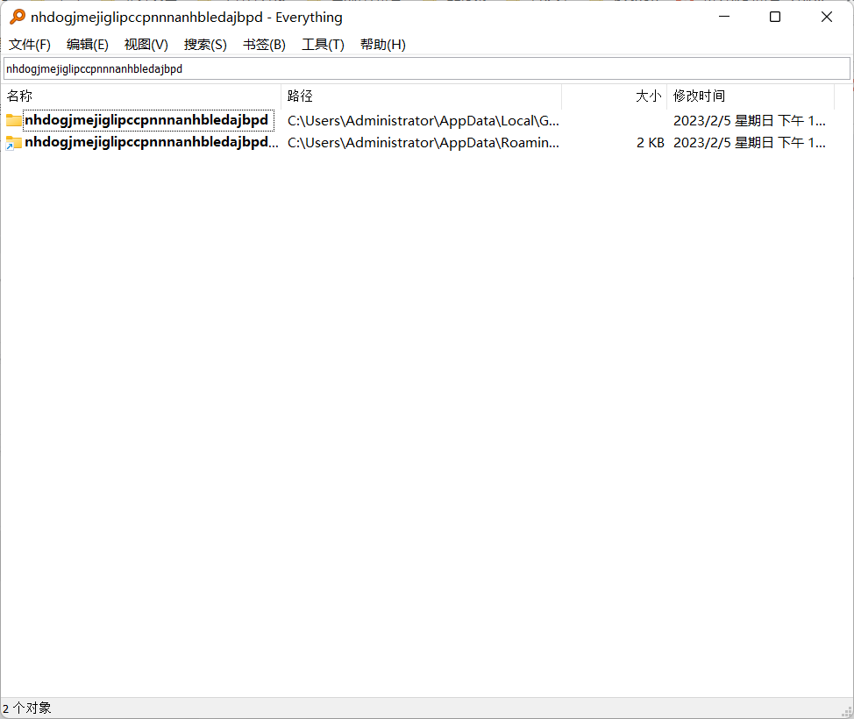This screenshot has height=719, width=854.
Task: Open the 视图(V) menu
Action: tap(146, 45)
